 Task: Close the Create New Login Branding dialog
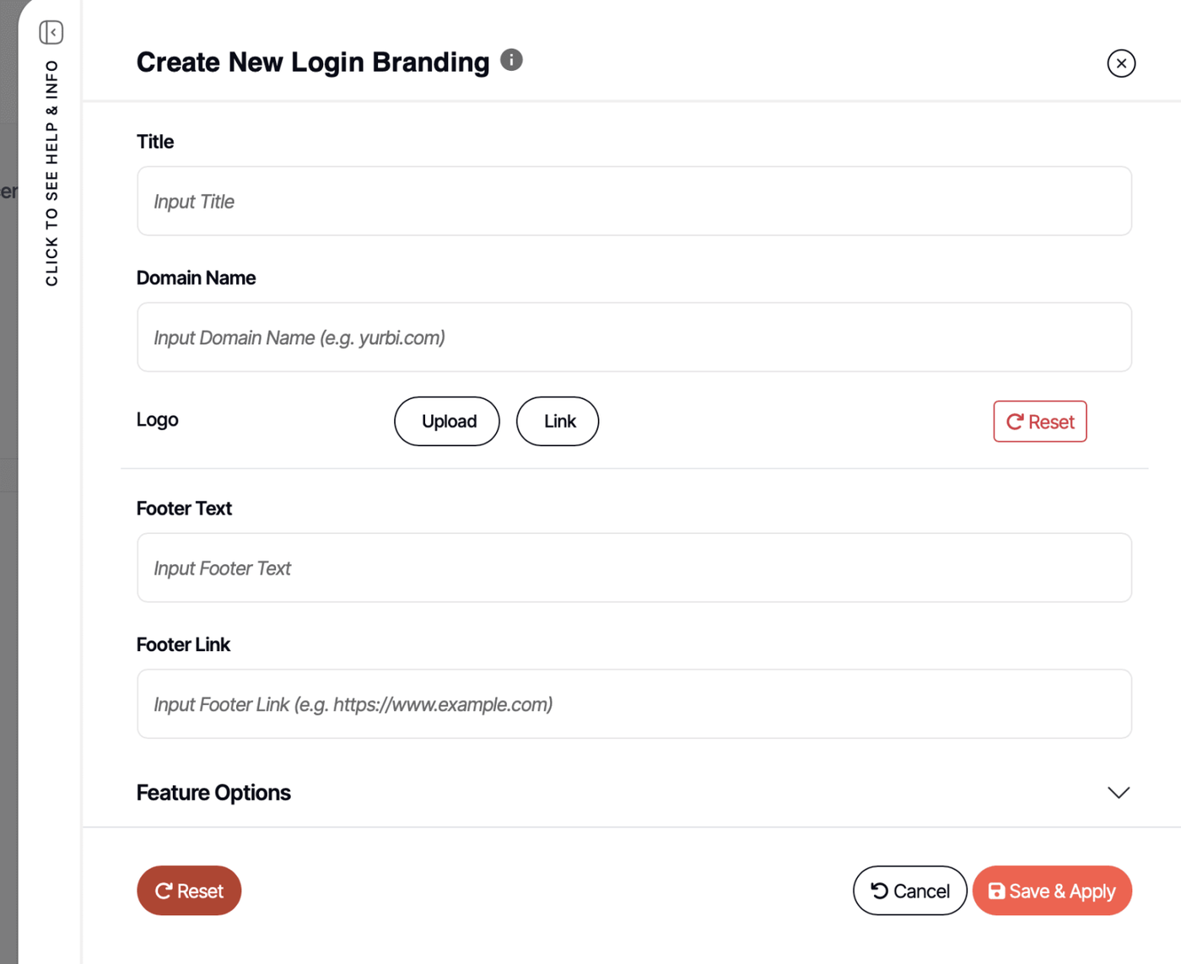[x=1121, y=63]
